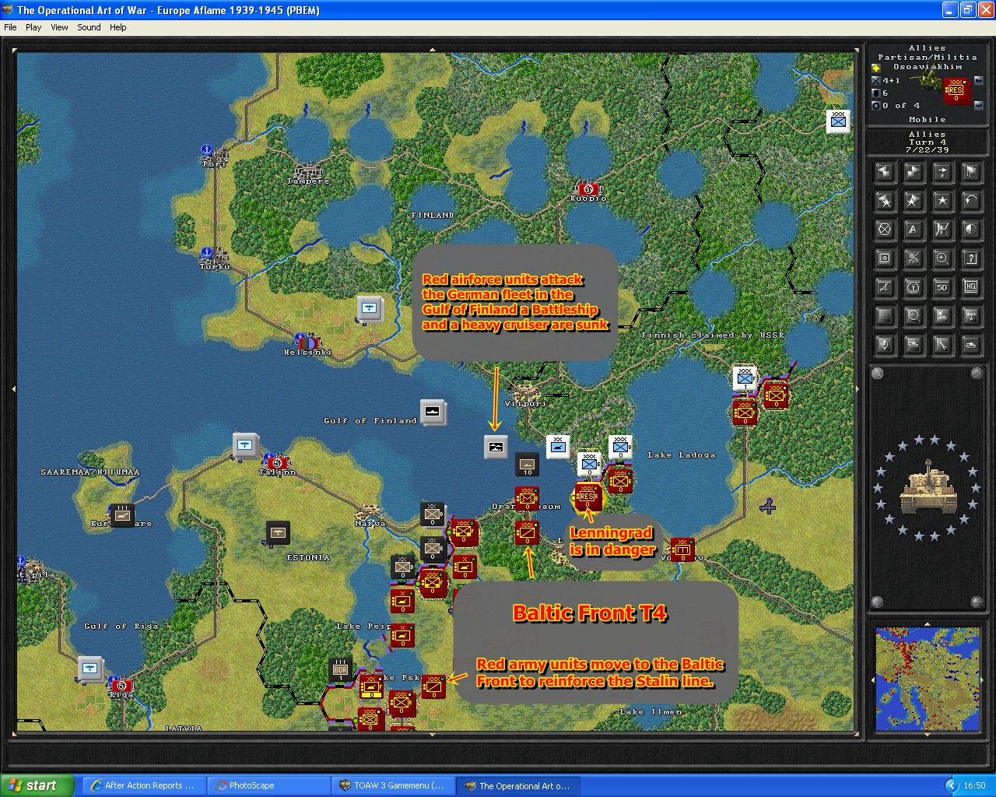Select the white infantry unit at map's top-right
Screen dimensions: 996x797
point(838,121)
